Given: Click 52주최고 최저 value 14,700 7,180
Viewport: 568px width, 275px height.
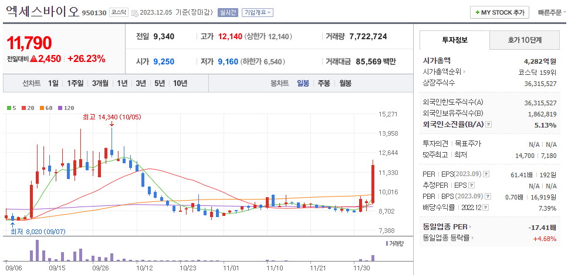Looking at the screenshot, I should click(x=536, y=156).
